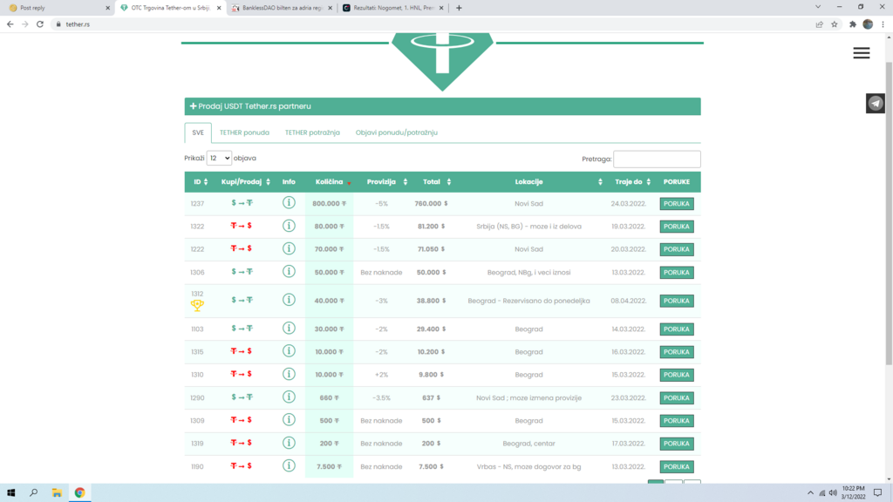Open info icon for listing 1310

click(289, 374)
